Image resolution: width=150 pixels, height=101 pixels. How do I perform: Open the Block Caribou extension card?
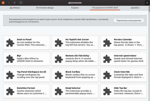coord(75,75)
